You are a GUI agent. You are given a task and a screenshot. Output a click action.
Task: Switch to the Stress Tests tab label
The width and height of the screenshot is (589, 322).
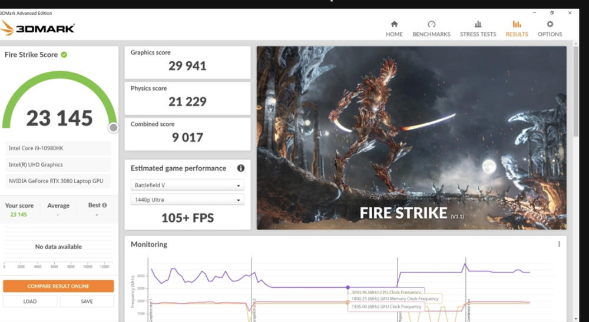[478, 34]
